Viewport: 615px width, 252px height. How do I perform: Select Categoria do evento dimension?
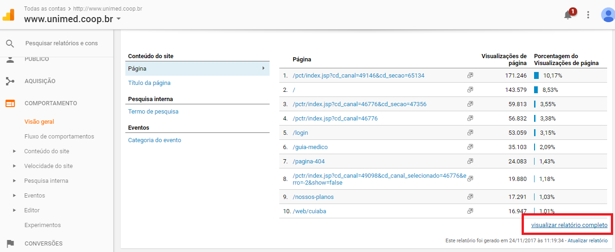pyautogui.click(x=154, y=140)
